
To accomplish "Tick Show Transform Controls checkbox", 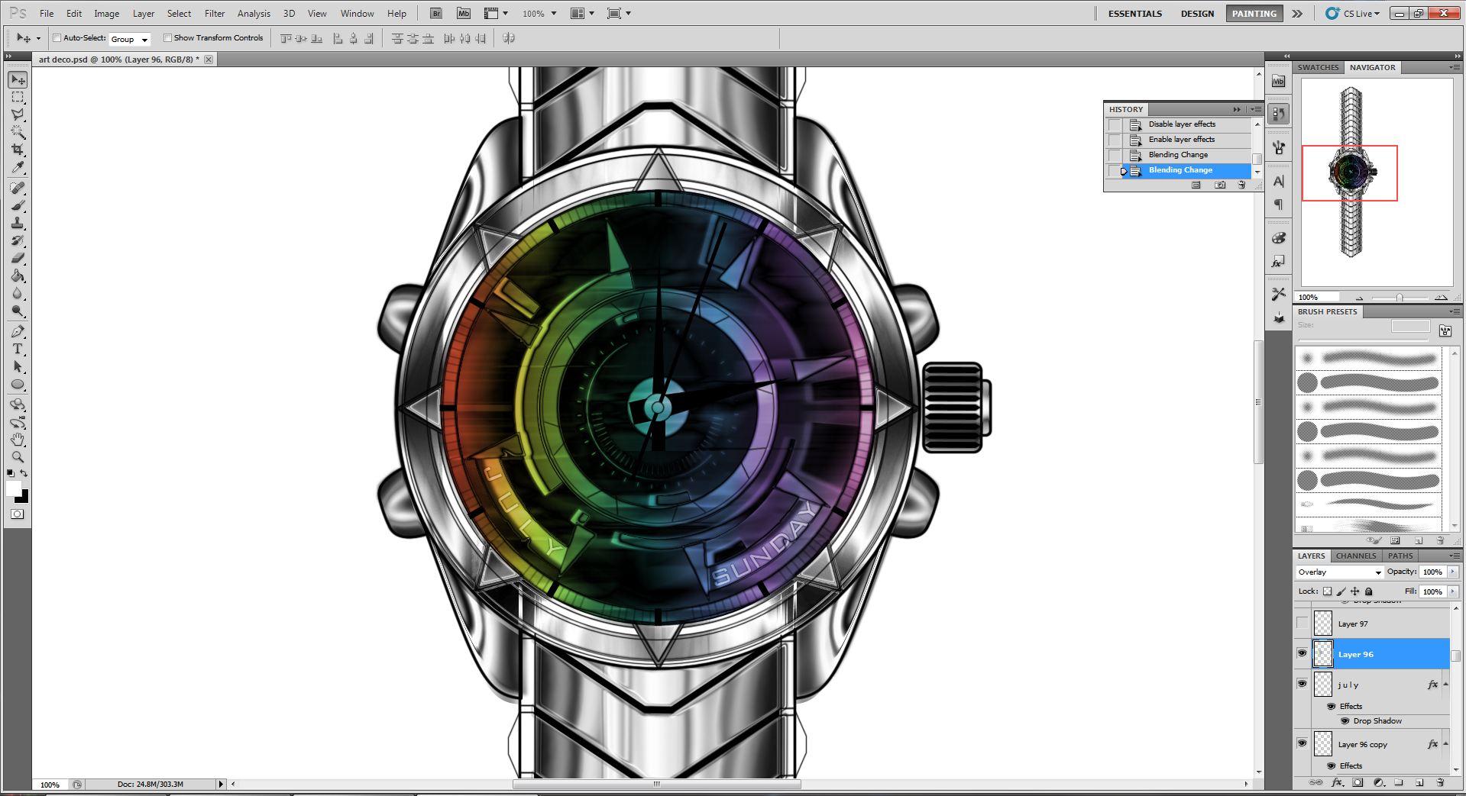I will point(167,38).
